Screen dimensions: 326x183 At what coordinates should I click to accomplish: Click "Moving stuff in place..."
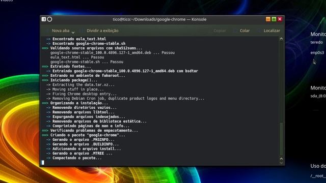coord(78,89)
